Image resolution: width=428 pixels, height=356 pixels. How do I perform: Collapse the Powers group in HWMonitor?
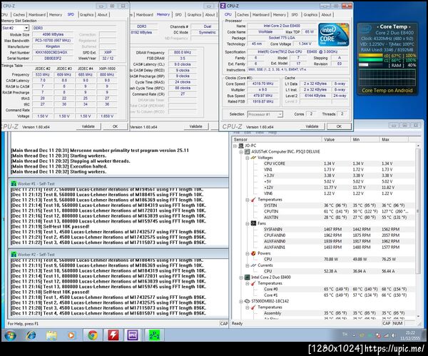click(x=247, y=253)
